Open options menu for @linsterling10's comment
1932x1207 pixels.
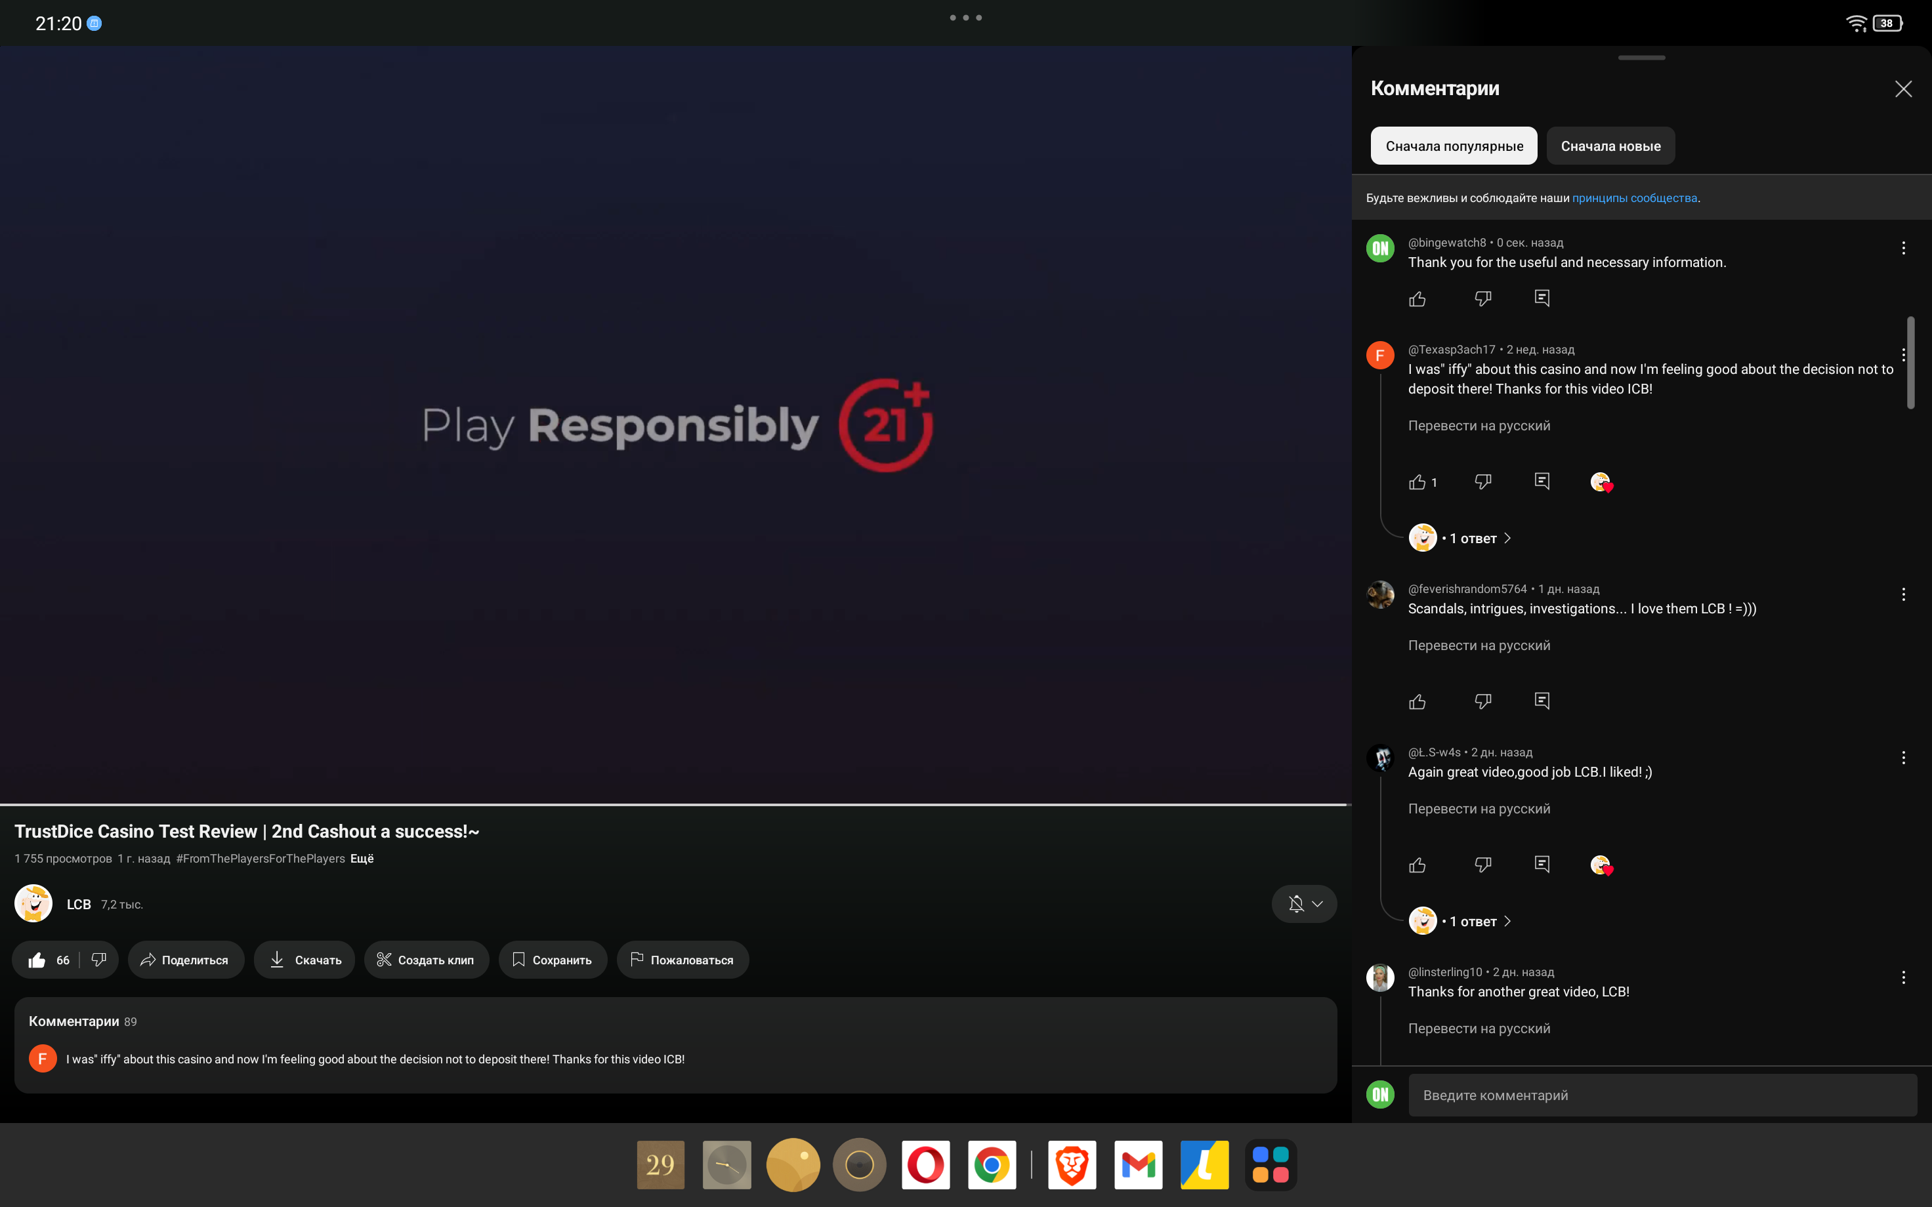pos(1903,978)
